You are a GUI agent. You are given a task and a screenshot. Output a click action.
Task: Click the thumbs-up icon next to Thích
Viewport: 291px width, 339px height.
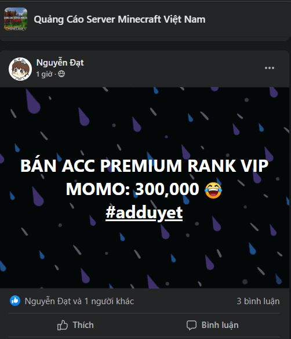click(x=63, y=325)
